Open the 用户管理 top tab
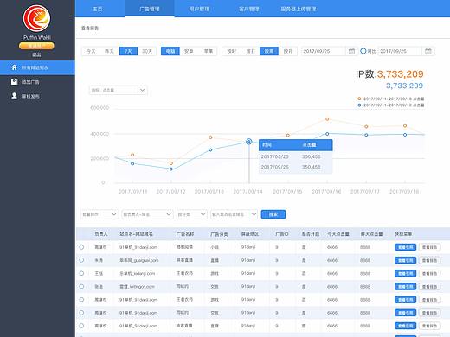Screen dimensions: 450x337 point(199,9)
